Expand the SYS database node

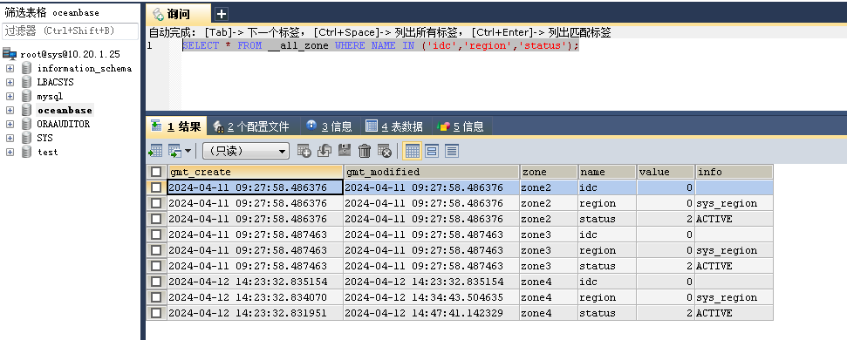(10, 138)
